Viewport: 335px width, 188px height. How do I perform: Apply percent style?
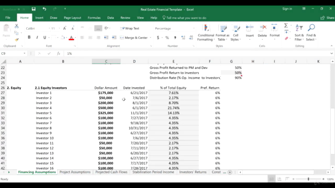tap(167, 38)
